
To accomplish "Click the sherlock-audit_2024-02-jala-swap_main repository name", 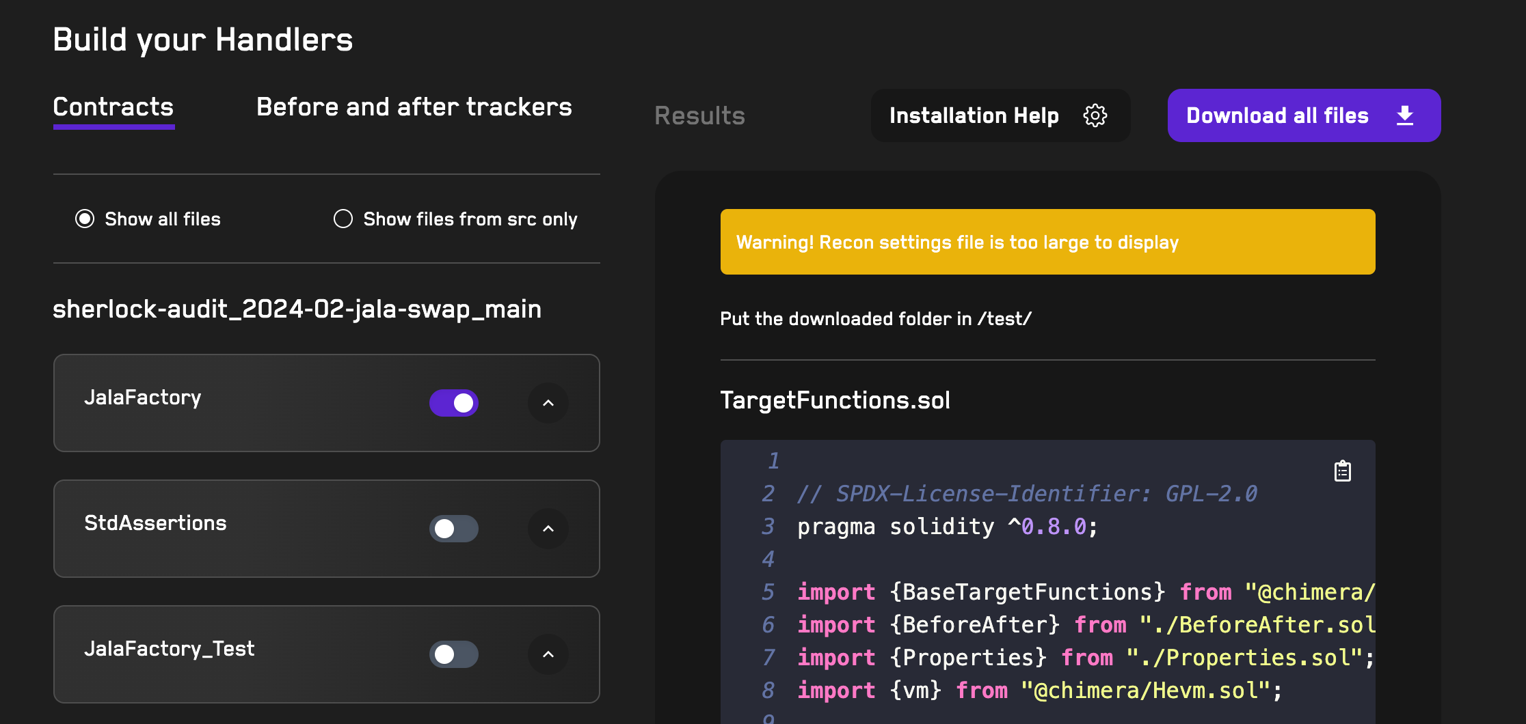I will tap(297, 309).
